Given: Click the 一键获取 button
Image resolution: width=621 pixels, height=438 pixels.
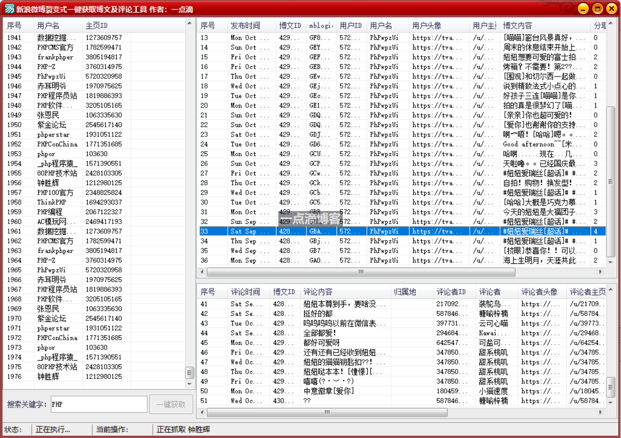Looking at the screenshot, I should click(x=171, y=404).
